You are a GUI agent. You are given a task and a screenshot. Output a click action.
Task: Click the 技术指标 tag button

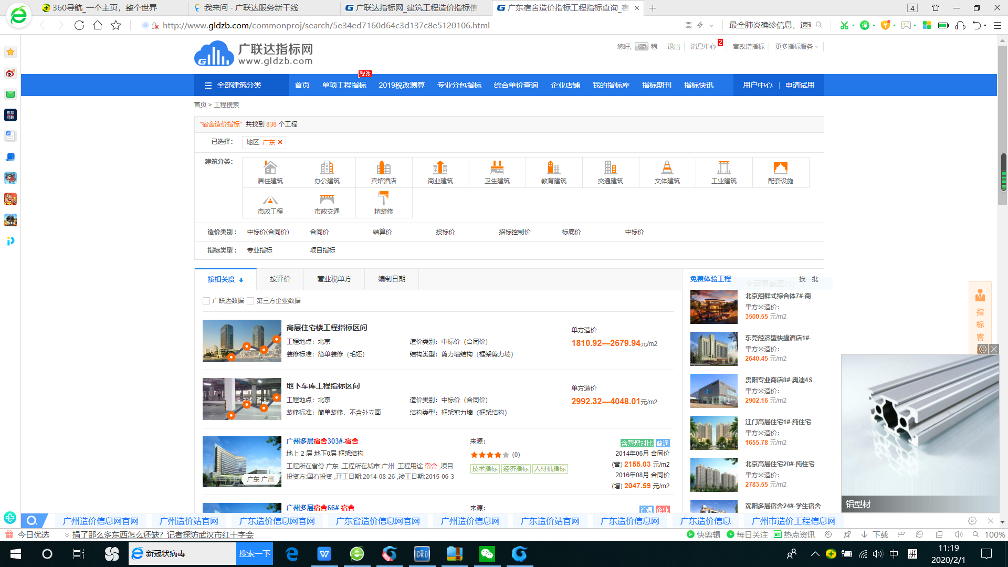click(485, 469)
